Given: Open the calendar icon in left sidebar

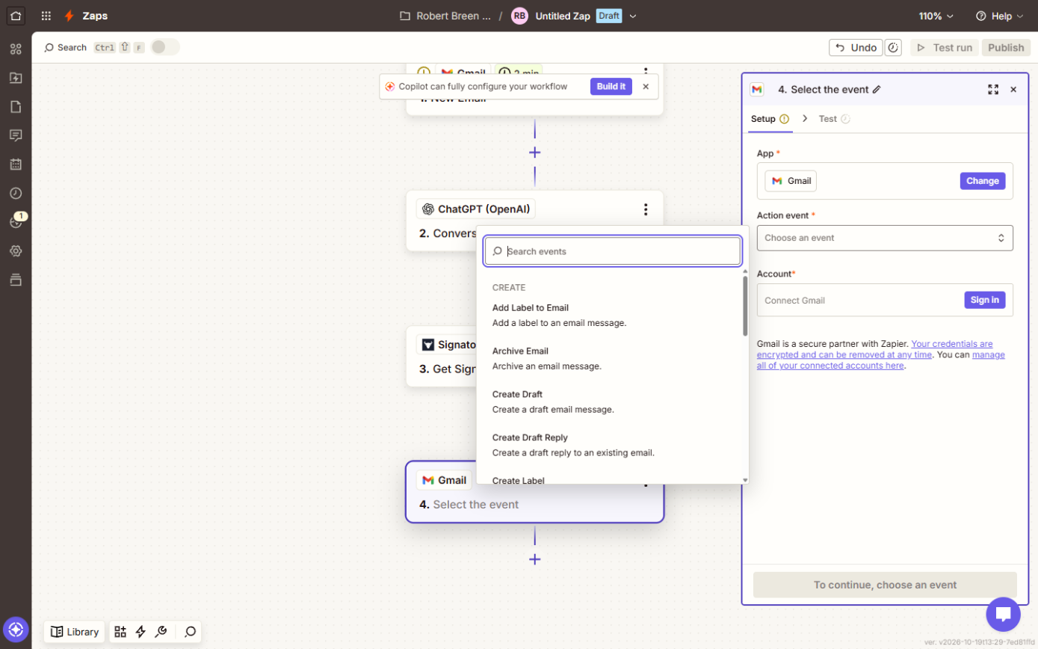Looking at the screenshot, I should pos(16,164).
